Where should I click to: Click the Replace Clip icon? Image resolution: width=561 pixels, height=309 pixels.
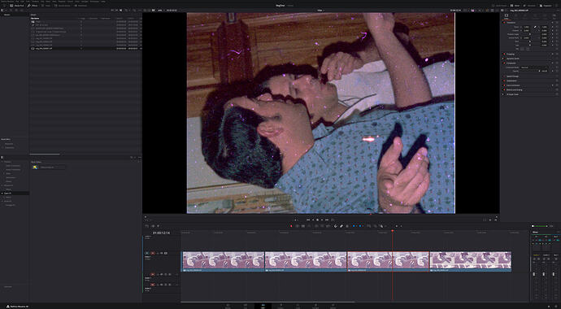(328, 226)
